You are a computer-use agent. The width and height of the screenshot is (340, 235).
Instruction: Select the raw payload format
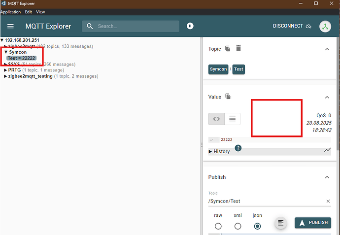click(218, 226)
